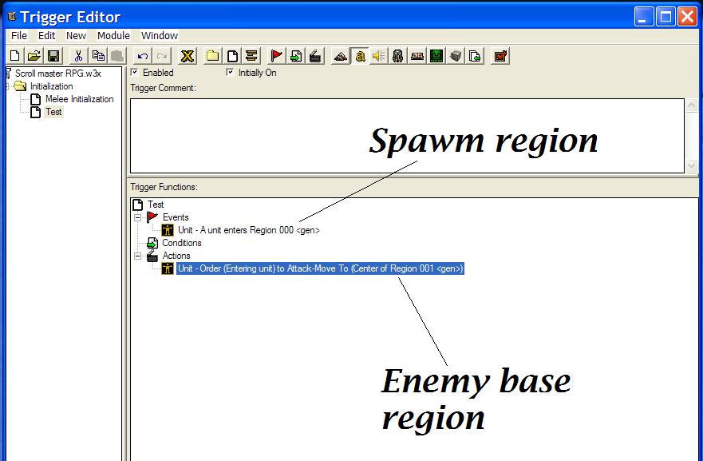Select the Melee Initialization trigger
The width and height of the screenshot is (703, 461).
tap(79, 99)
